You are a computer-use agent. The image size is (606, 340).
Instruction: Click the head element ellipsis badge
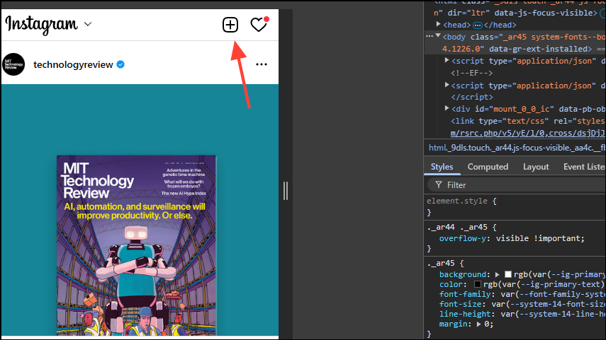pos(478,25)
